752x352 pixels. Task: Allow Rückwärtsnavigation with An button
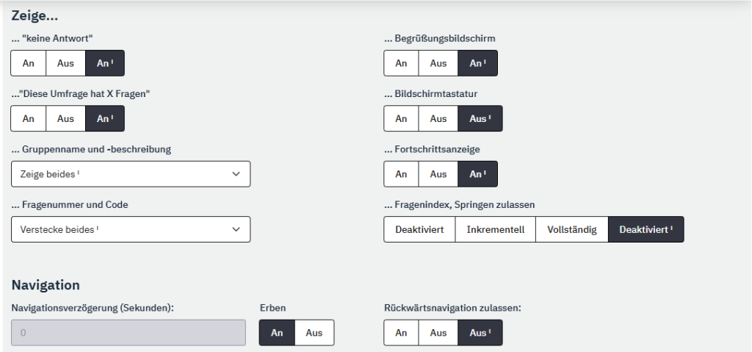pyautogui.click(x=401, y=333)
